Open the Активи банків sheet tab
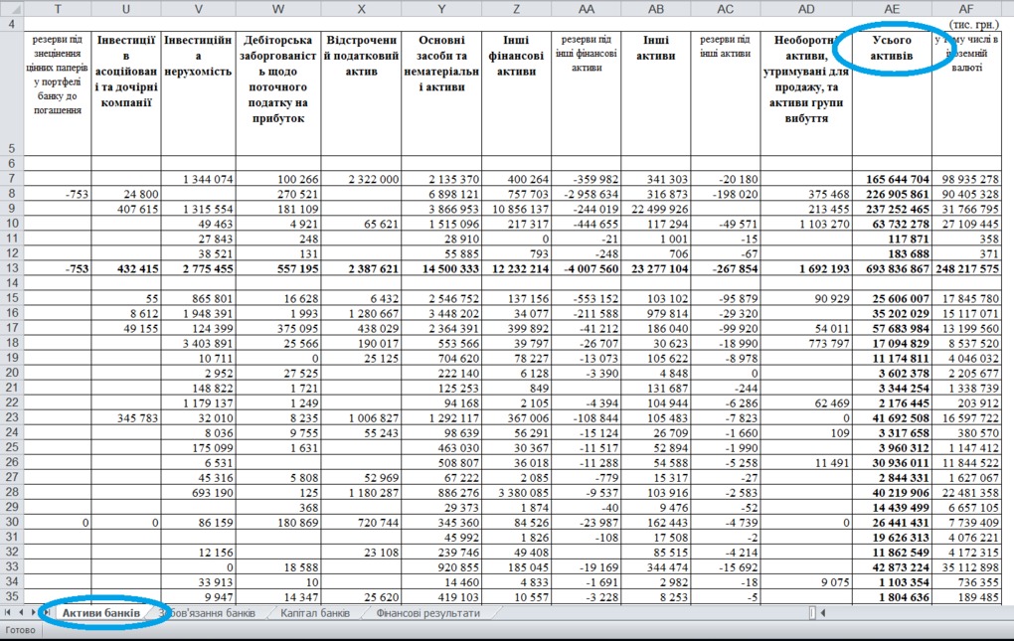 [100, 613]
